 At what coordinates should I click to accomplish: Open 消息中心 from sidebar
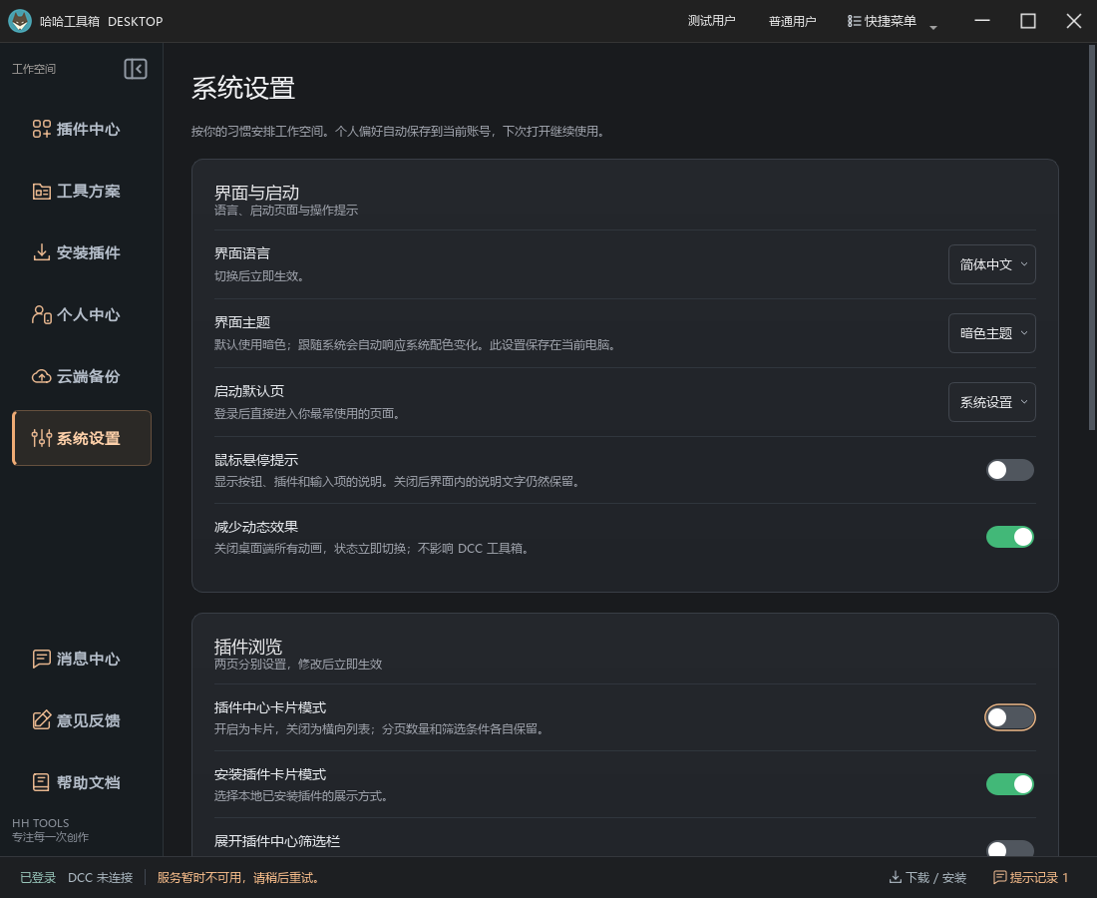(x=81, y=659)
